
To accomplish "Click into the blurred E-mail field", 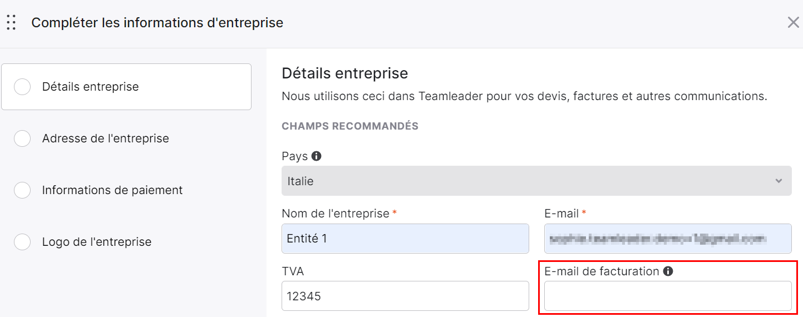I will (668, 239).
